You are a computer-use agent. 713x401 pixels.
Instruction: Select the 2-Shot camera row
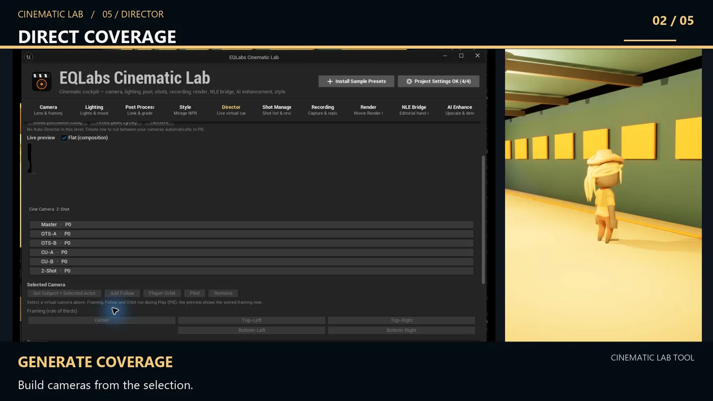(x=252, y=271)
